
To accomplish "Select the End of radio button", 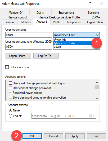I will [10, 116].
